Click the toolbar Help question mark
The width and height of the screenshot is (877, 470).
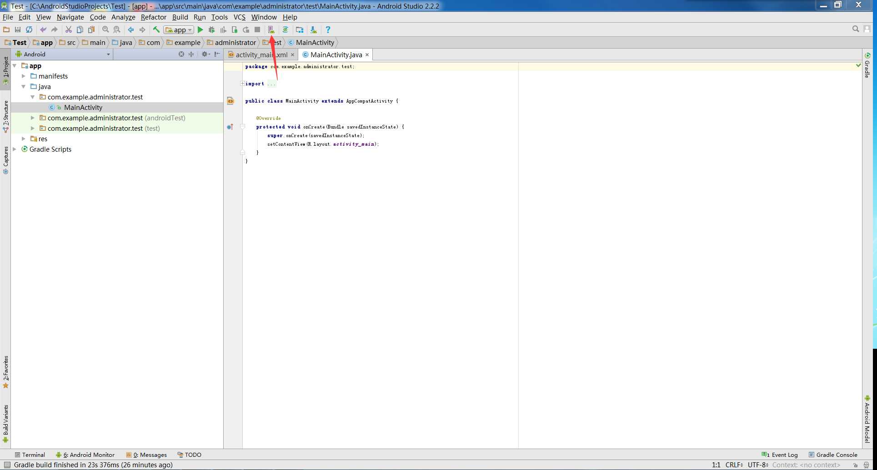328,30
